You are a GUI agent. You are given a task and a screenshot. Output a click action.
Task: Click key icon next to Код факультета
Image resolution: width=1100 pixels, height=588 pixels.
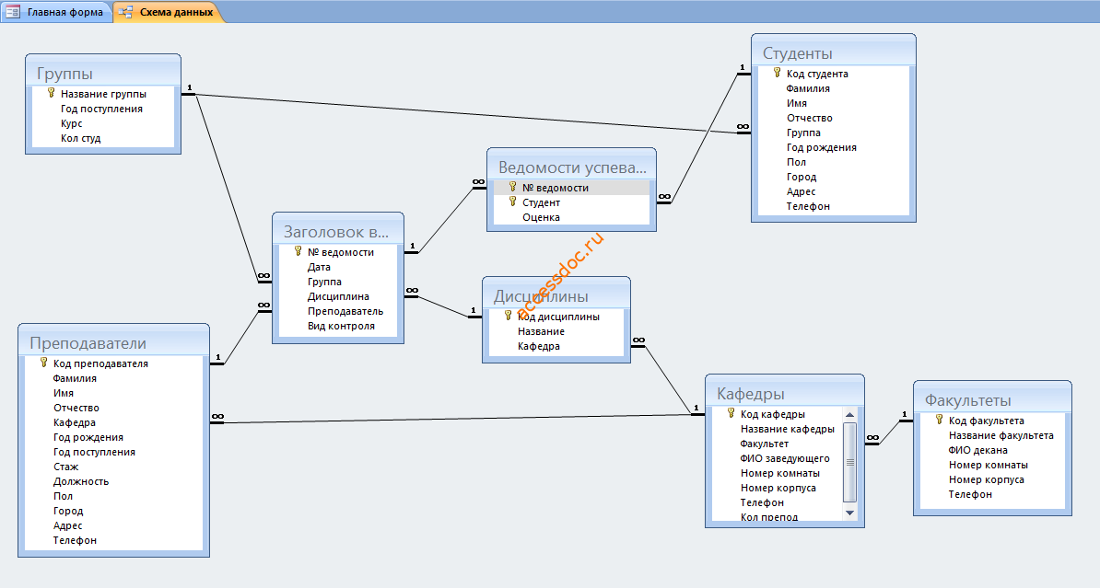point(939,420)
